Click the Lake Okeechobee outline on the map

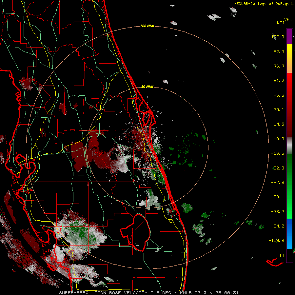[135, 233]
